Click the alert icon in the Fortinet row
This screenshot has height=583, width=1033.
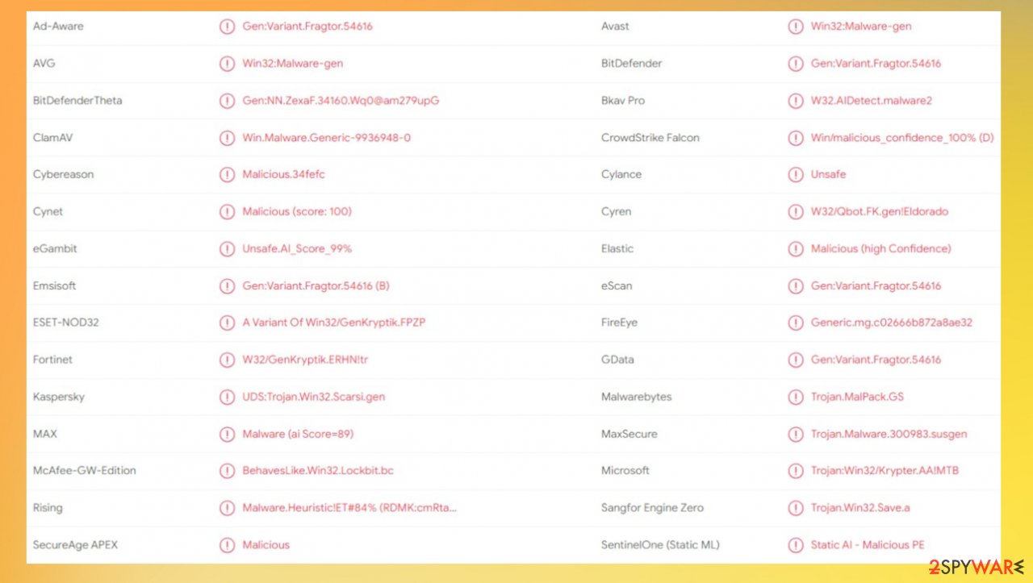pos(228,360)
